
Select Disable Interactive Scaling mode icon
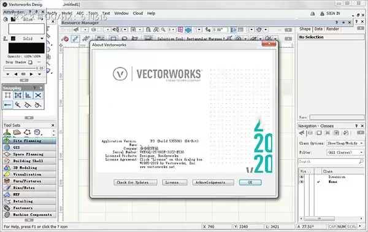(x=65, y=39)
